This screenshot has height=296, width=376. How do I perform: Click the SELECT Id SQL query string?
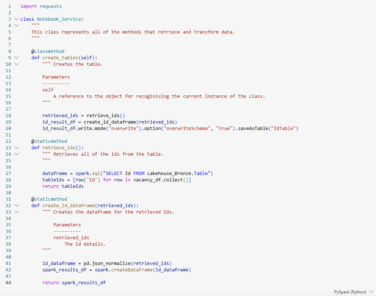pyautogui.click(x=157, y=174)
